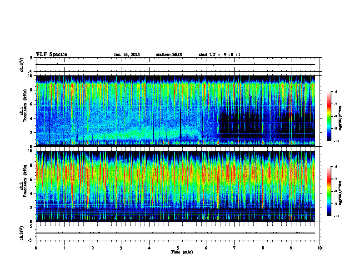Click the ch.1 spectrogram color scale bar
The image size is (360, 278).
[x=329, y=116]
